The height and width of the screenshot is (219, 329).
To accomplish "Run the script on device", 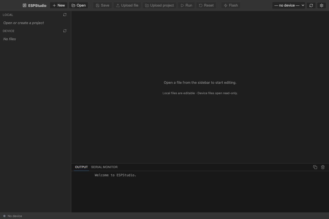I will click(x=186, y=5).
